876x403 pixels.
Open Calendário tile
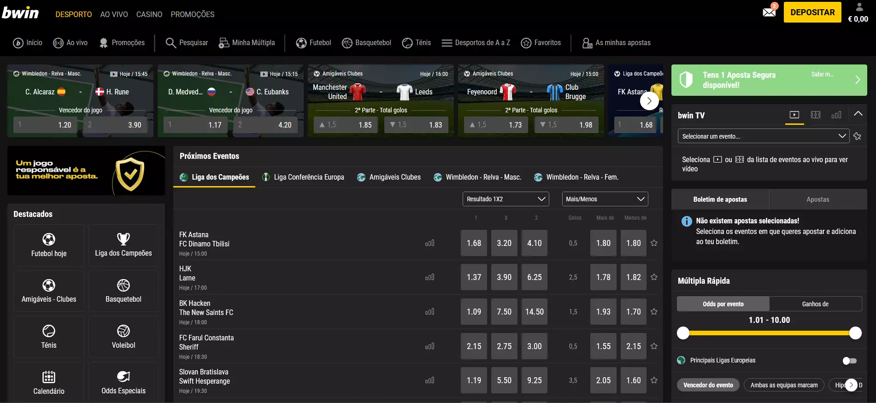click(x=49, y=383)
